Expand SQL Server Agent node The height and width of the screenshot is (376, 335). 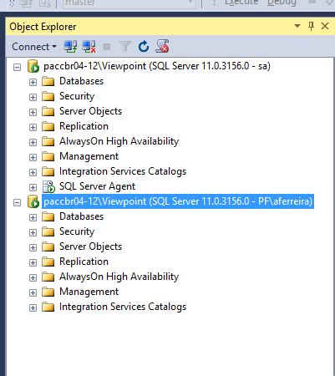coord(33,187)
